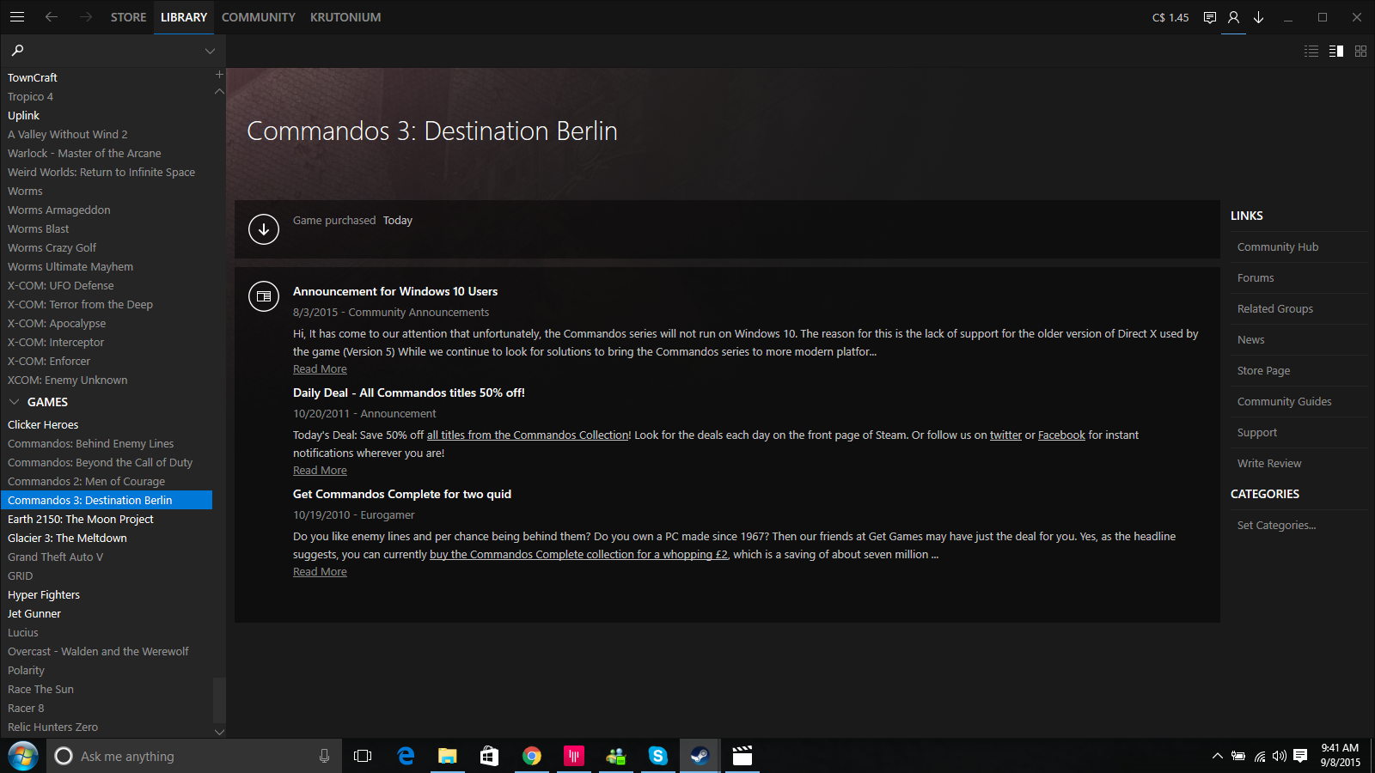The width and height of the screenshot is (1375, 773).
Task: Open the COMMUNITY tab
Action: click(x=259, y=17)
